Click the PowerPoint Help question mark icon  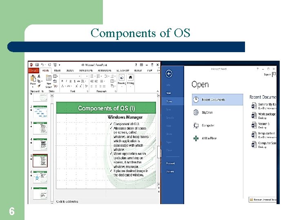(x=136, y=65)
